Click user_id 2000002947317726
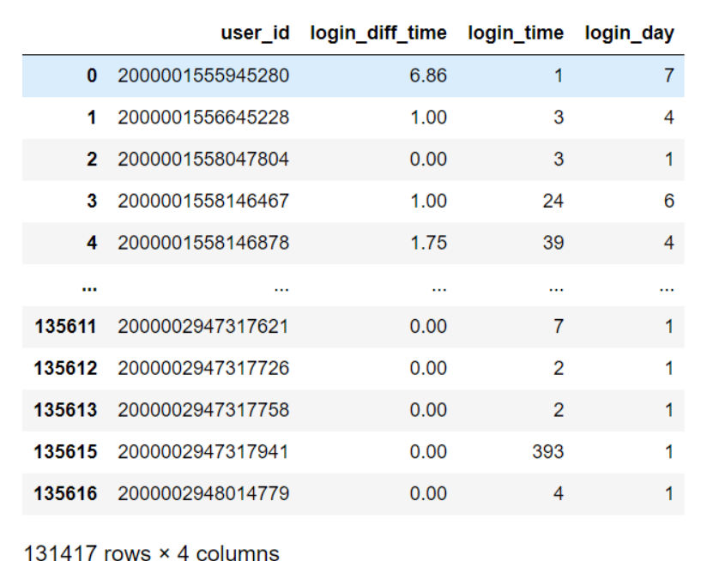The image size is (707, 561). click(203, 369)
